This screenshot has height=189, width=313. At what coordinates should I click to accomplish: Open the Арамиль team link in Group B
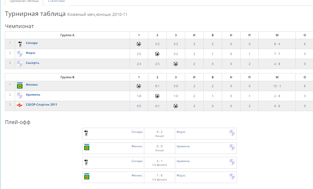[x=33, y=94]
